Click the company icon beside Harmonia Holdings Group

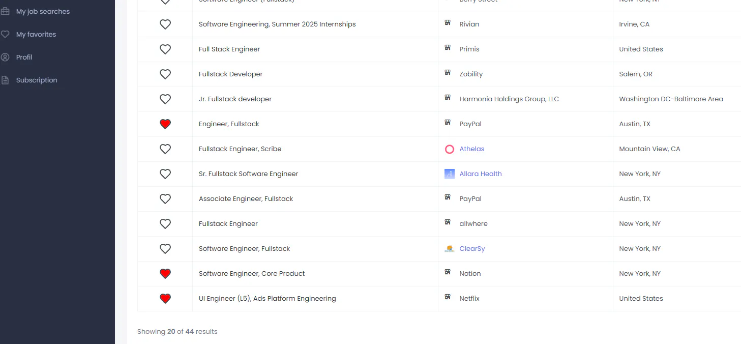[448, 97]
